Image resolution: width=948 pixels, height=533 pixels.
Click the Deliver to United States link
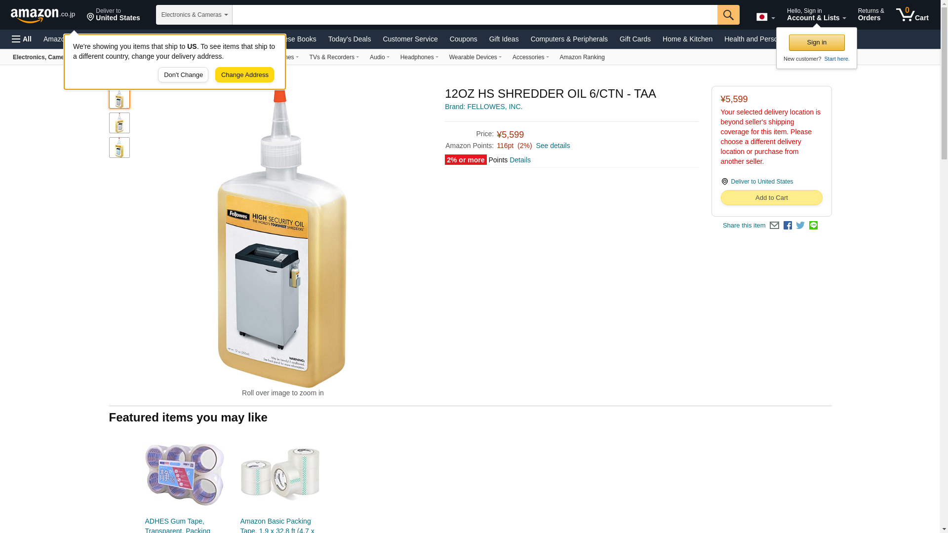coord(762,182)
